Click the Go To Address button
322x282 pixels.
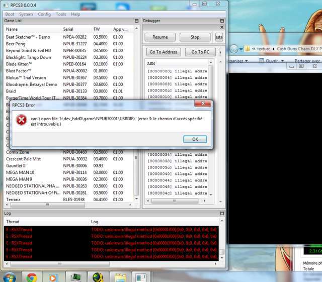164,52
